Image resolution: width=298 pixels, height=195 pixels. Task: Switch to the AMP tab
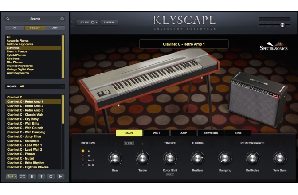tap(184, 133)
